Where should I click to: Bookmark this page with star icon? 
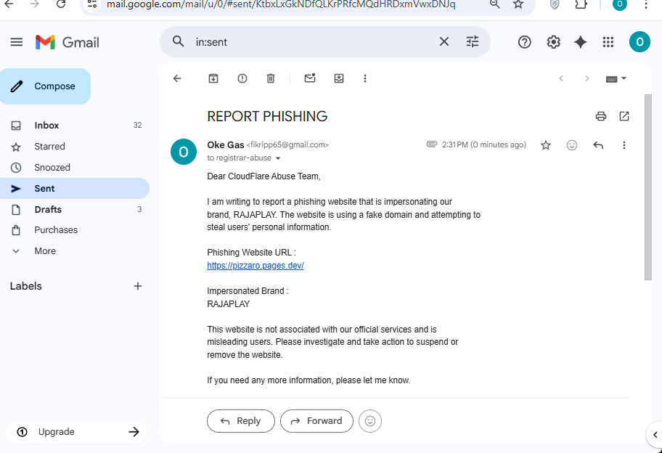pyautogui.click(x=518, y=4)
